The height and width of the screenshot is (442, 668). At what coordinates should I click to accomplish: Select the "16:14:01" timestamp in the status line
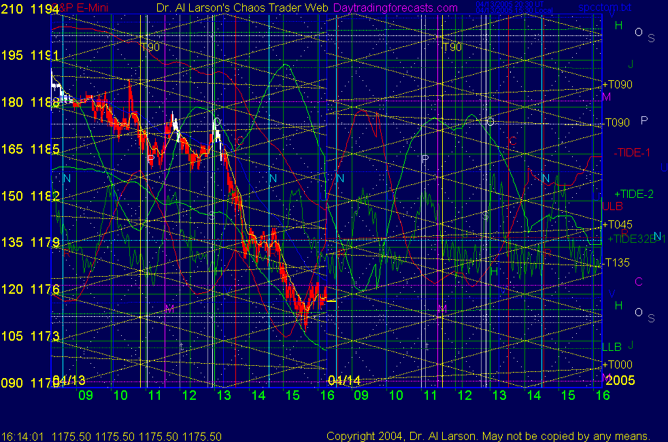click(22, 437)
